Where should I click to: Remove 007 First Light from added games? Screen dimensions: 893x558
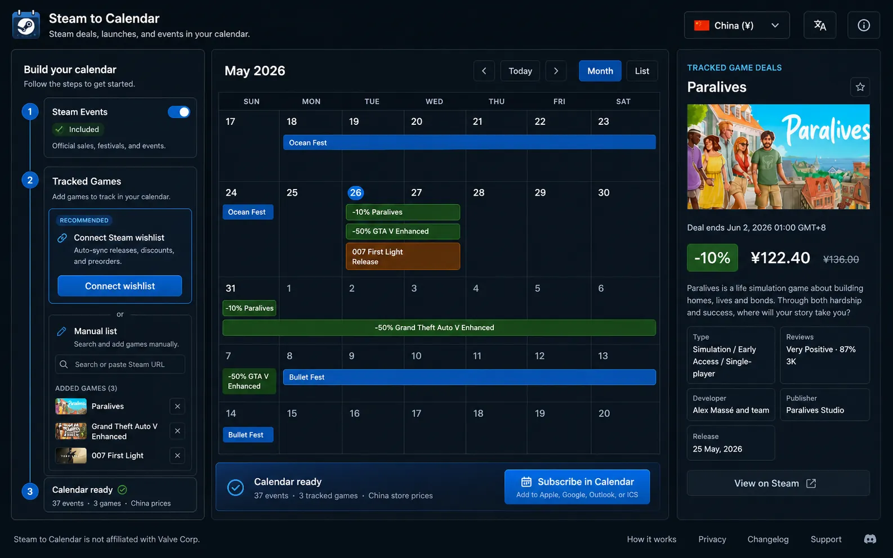click(x=177, y=456)
